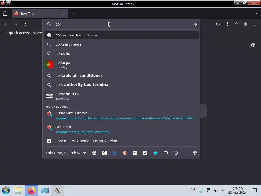
Task: Search open tabs with tab icon
Action: pyautogui.click(x=166, y=153)
